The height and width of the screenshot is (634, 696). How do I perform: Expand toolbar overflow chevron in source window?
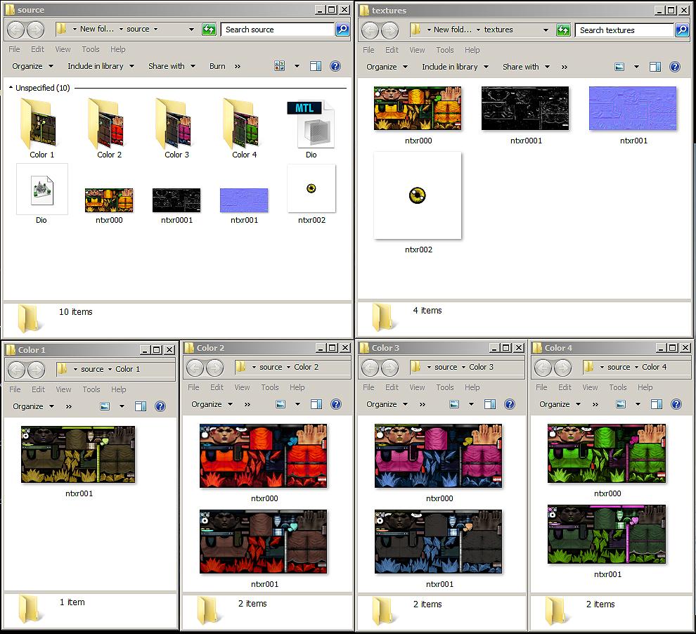(x=238, y=66)
